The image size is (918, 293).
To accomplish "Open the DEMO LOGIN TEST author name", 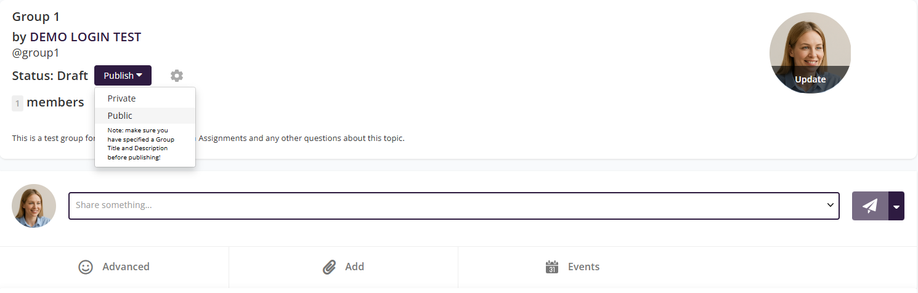I will coord(85,37).
